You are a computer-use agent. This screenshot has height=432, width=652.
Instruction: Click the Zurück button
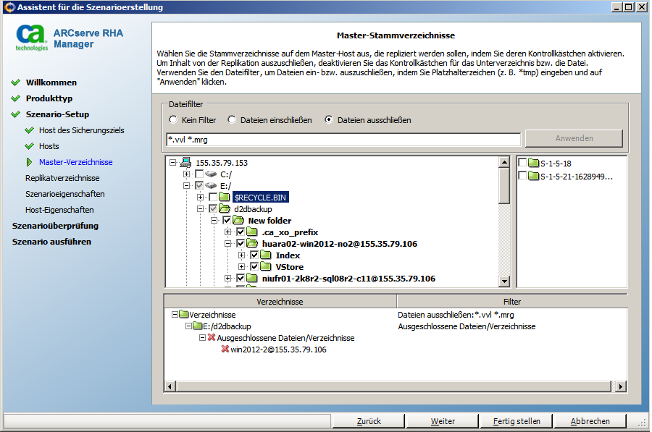369,421
